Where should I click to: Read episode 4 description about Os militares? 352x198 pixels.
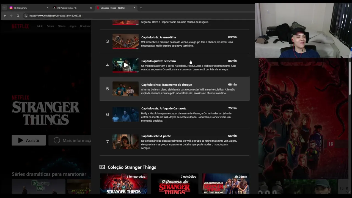[x=188, y=68]
